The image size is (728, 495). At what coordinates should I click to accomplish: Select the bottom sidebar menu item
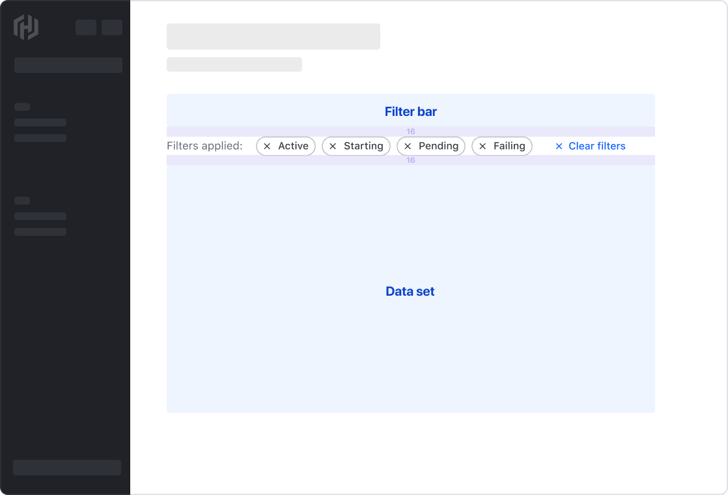pyautogui.click(x=67, y=468)
